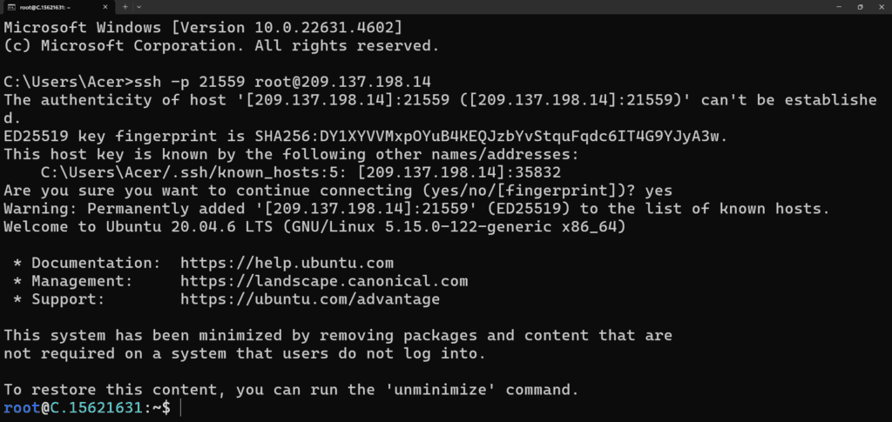Click the empty title bar area
The width and height of the screenshot is (892, 422).
point(483,7)
